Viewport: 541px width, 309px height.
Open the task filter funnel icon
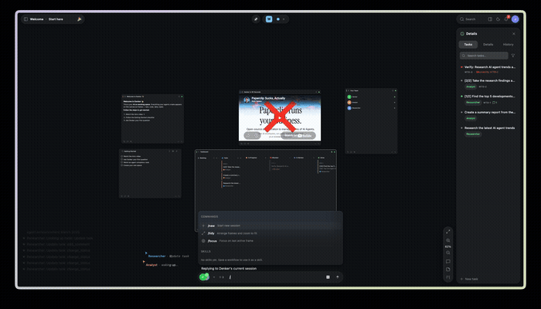[x=513, y=56]
